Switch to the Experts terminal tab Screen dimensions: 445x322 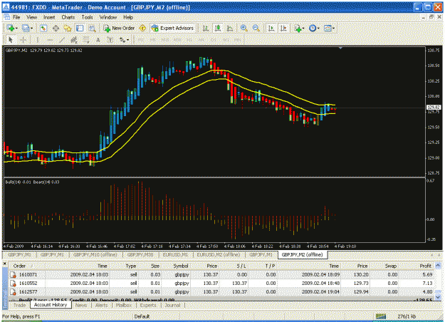point(148,305)
